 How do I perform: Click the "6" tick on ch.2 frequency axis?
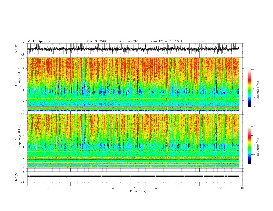[x=24, y=136]
